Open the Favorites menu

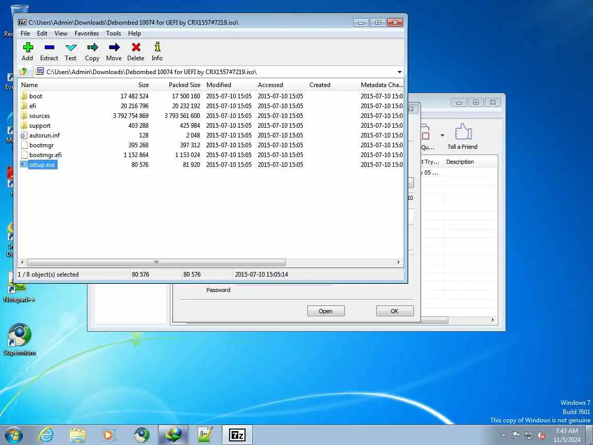click(x=86, y=33)
